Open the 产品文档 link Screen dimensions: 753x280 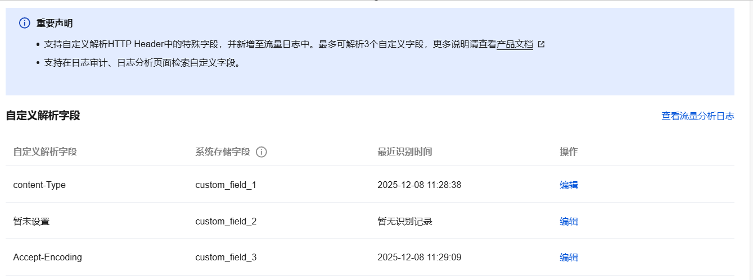[x=515, y=44]
